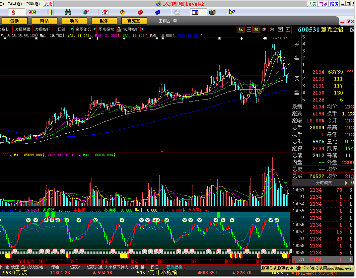Click the 大赛 button
Image resolution: width=356 pixels, height=278 pixels.
pyautogui.click(x=312, y=4)
